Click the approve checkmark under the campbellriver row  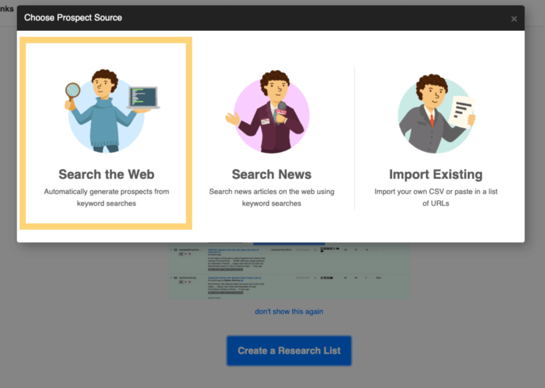click(x=181, y=254)
